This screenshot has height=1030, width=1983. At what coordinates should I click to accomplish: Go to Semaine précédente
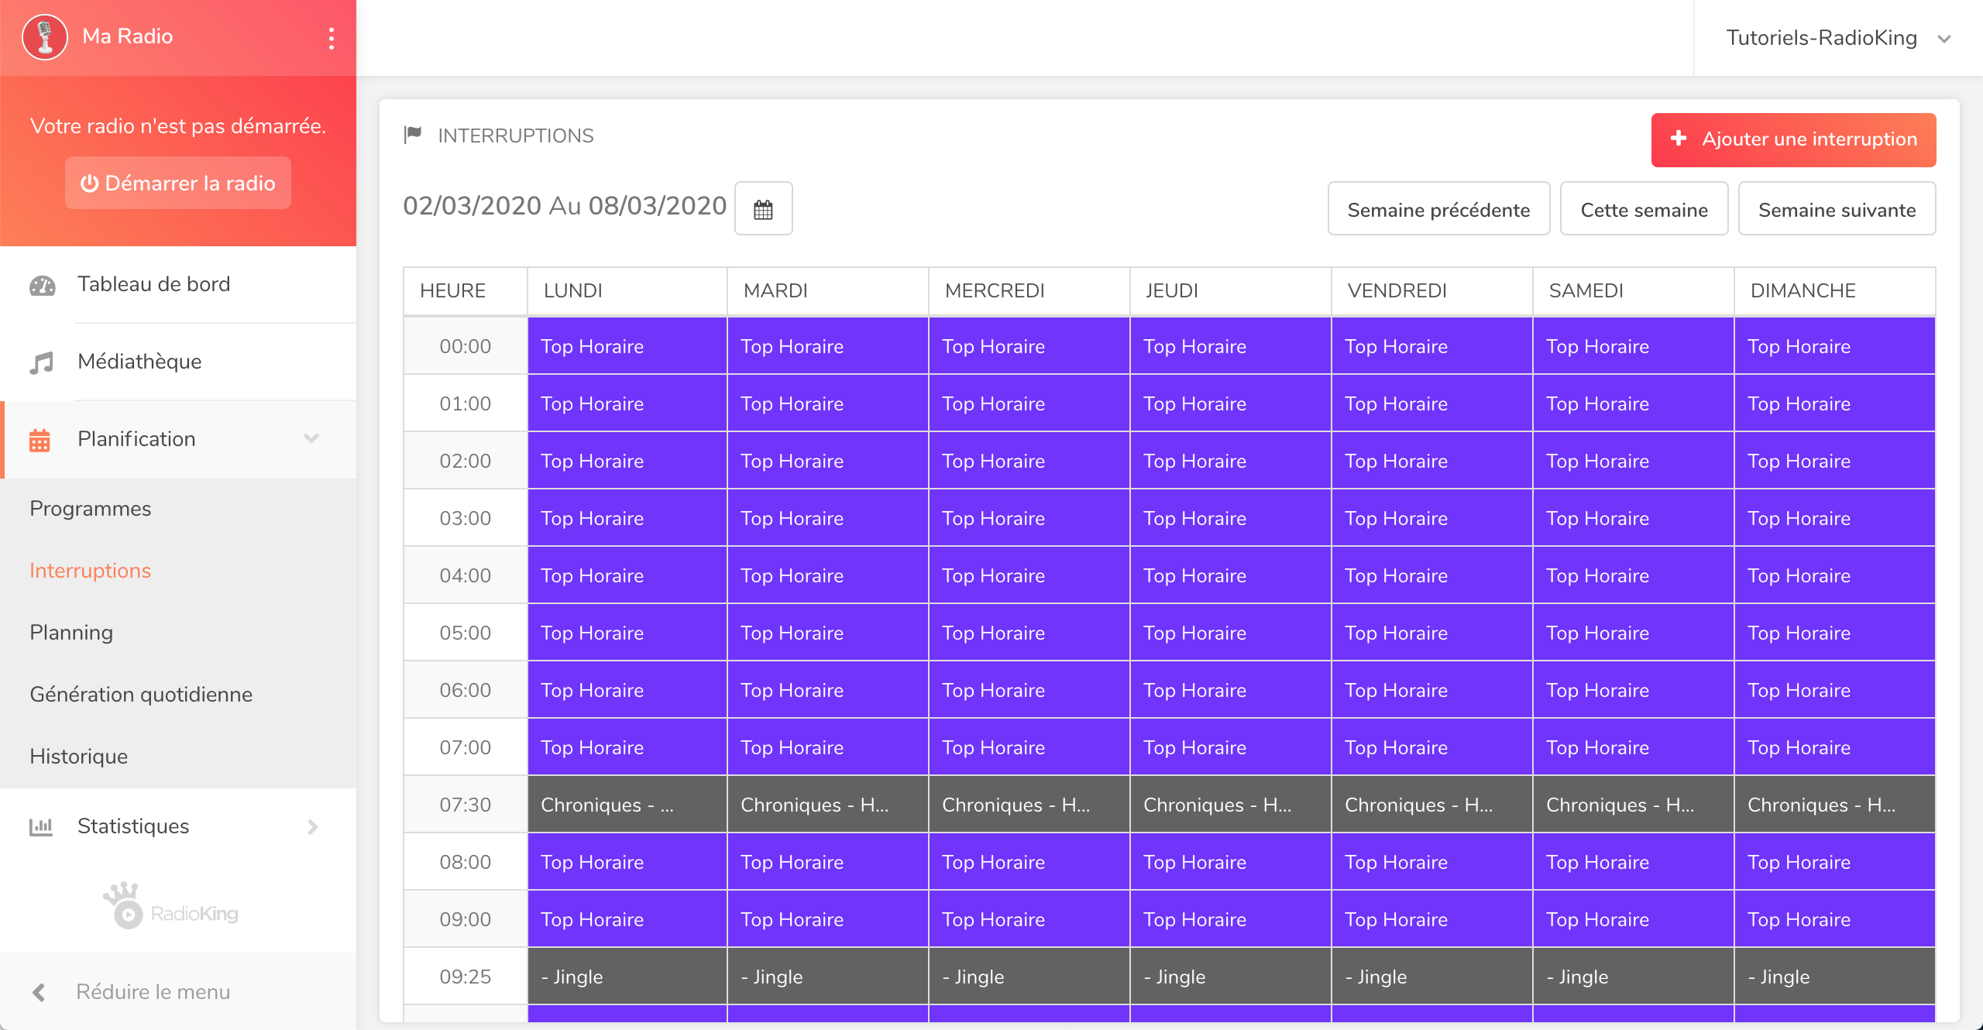[x=1438, y=209]
